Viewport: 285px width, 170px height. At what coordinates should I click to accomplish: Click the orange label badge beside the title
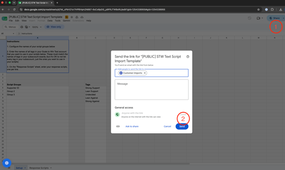point(66,17)
